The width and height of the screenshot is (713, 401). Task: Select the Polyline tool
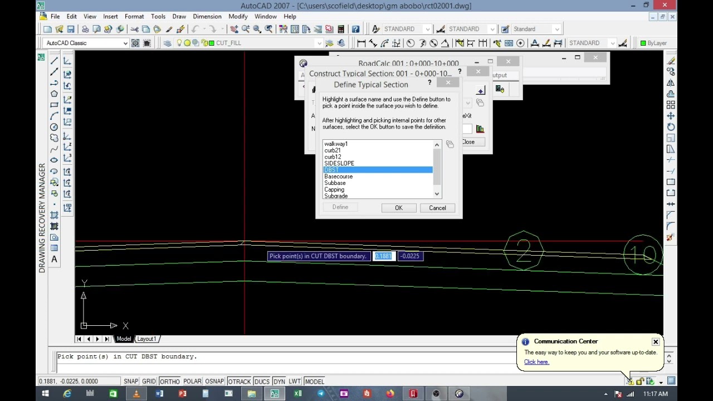(x=54, y=83)
